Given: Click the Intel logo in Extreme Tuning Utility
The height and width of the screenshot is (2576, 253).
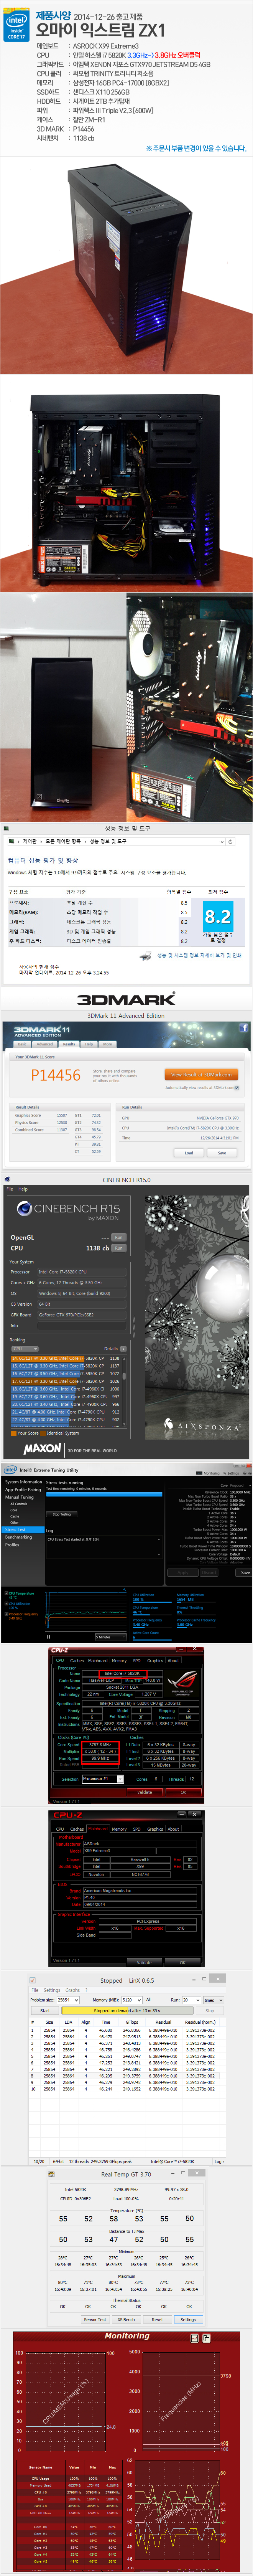Looking at the screenshot, I should coord(10,1470).
